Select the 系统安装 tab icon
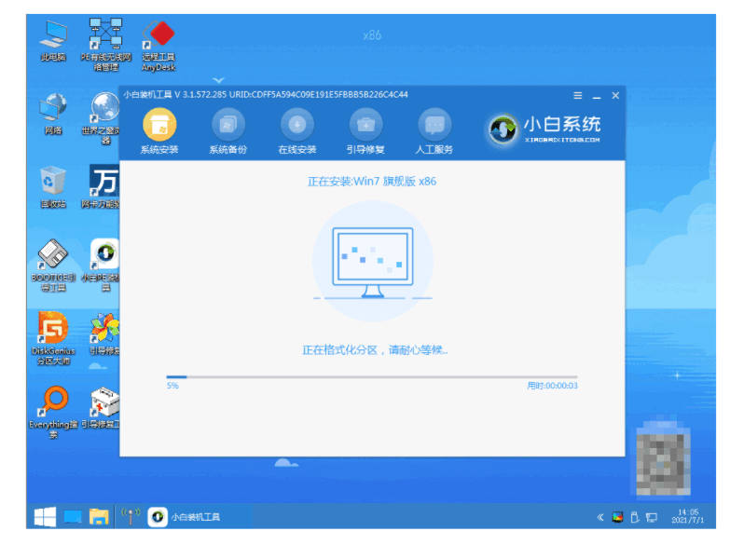 [159, 125]
